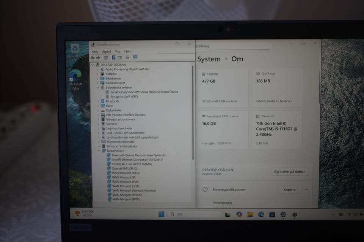Select WAN Miniport (IKEv2)

126,173
